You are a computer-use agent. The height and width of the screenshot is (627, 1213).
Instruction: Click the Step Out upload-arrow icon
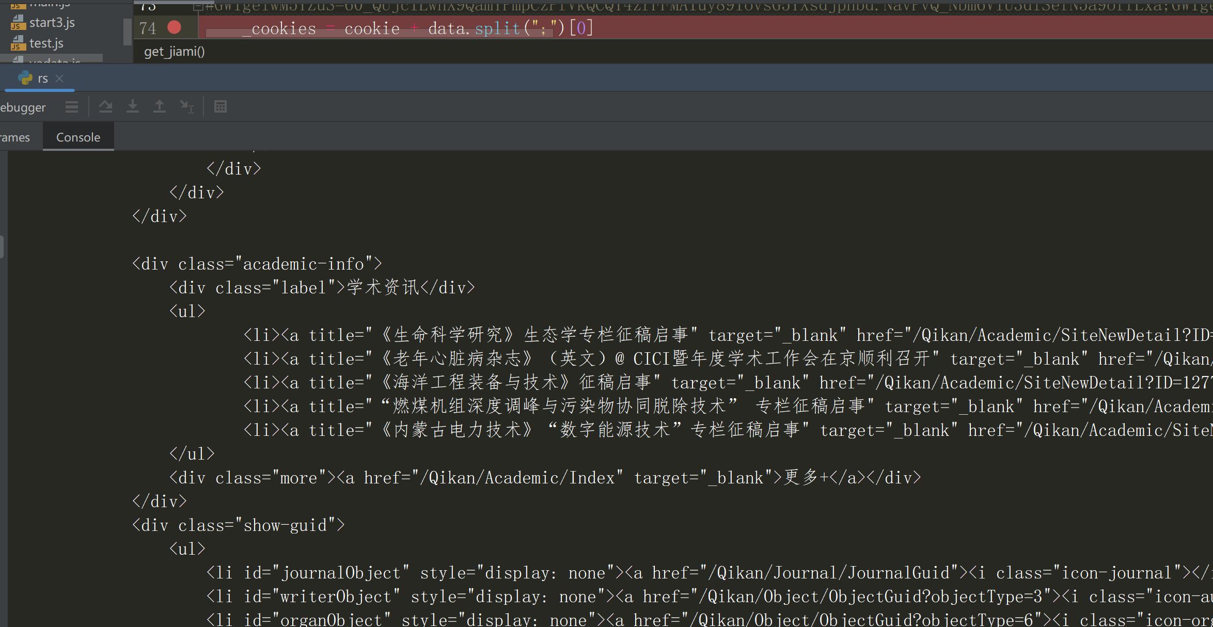tap(160, 107)
